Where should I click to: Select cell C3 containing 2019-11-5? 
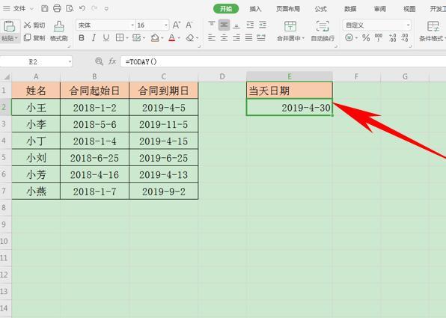click(x=164, y=124)
